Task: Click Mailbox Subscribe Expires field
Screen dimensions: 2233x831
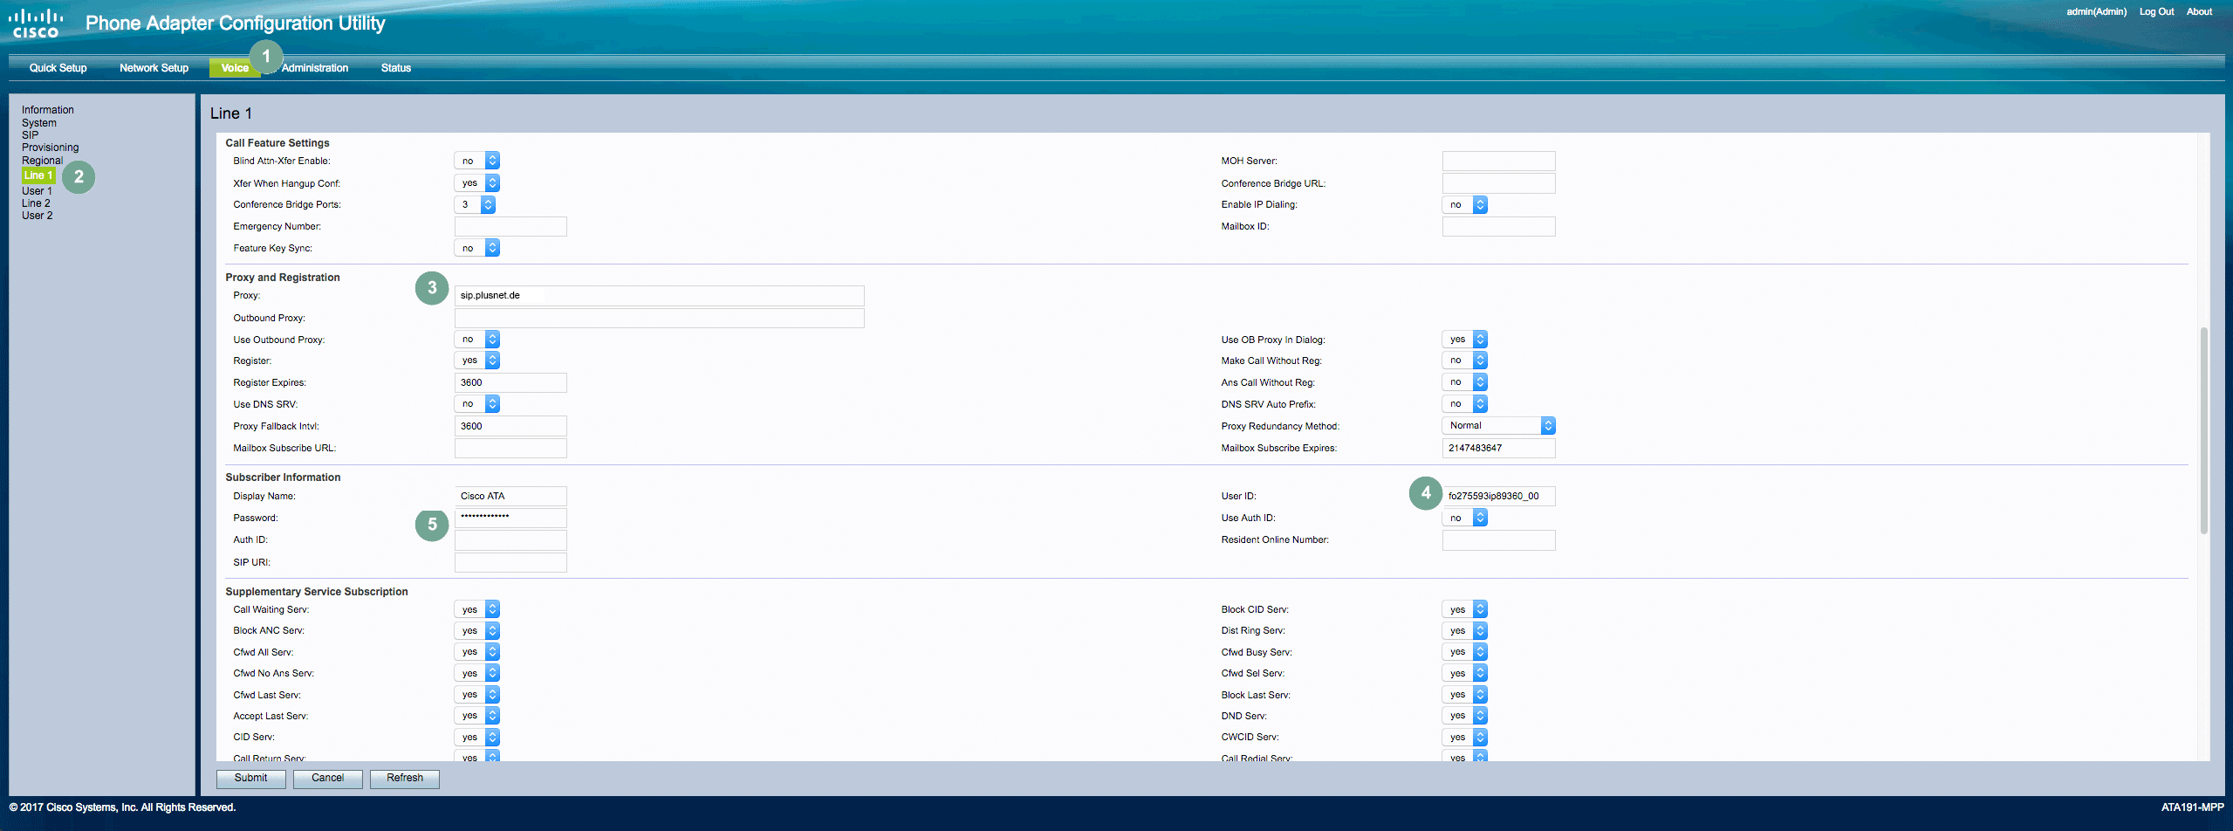Action: click(x=1498, y=448)
